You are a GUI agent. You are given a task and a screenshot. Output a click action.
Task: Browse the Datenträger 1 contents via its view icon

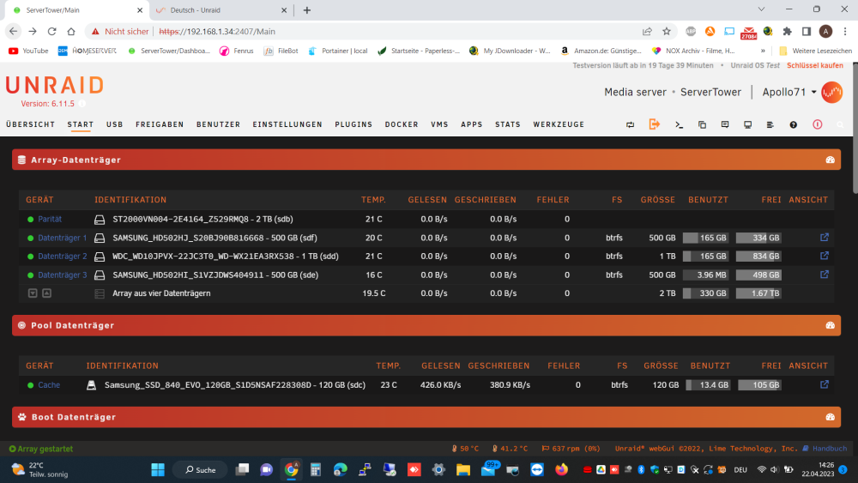pyautogui.click(x=824, y=238)
